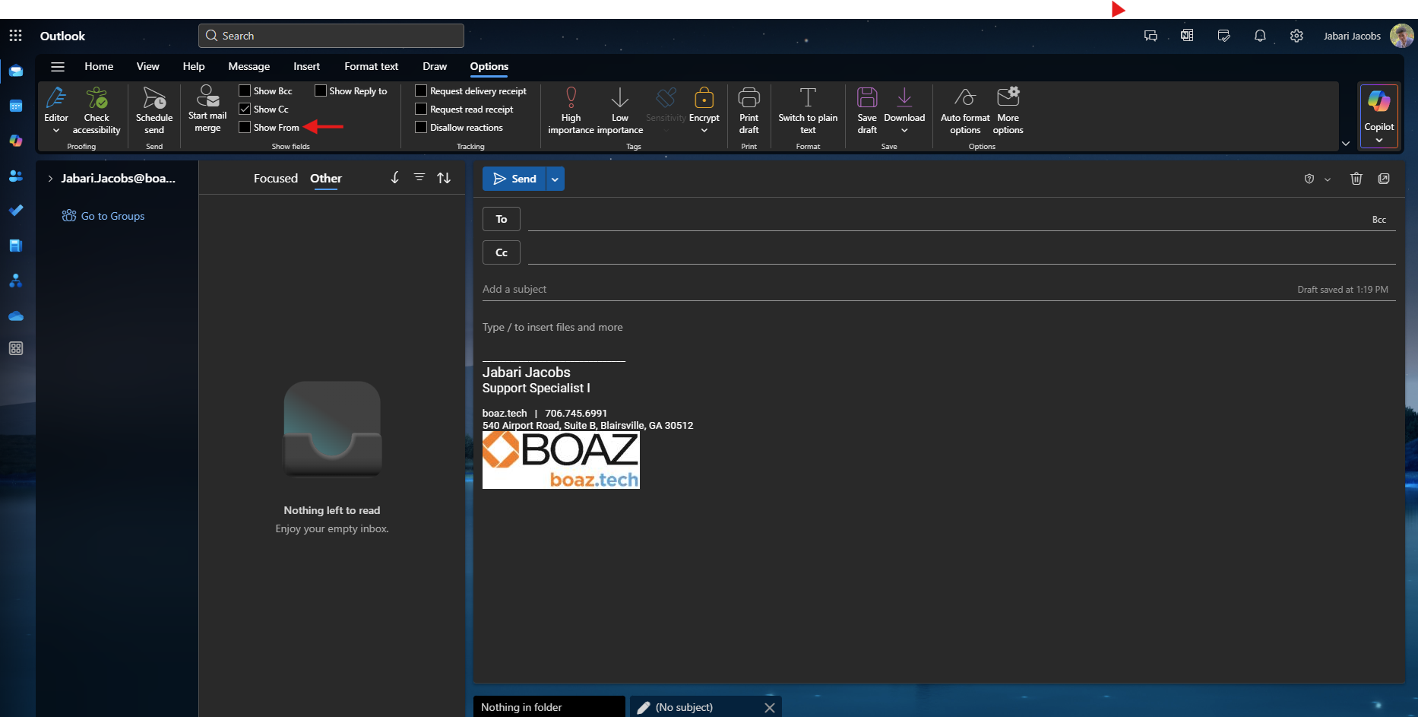Open Check accessibility tool

[97, 99]
